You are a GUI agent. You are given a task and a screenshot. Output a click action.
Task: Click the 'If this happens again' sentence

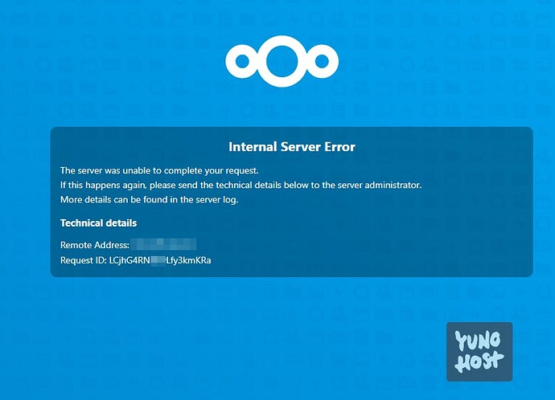(x=241, y=186)
